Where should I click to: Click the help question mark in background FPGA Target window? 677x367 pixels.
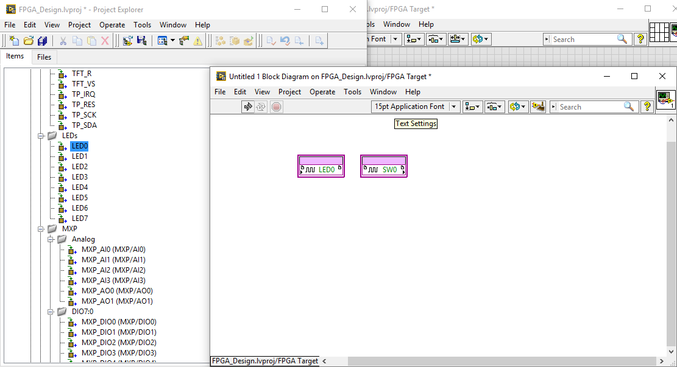[640, 39]
